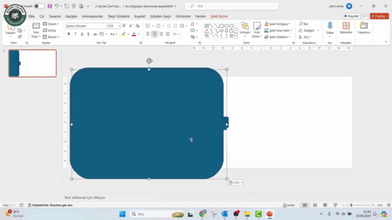Pick the star shape from gallery

tap(232, 35)
